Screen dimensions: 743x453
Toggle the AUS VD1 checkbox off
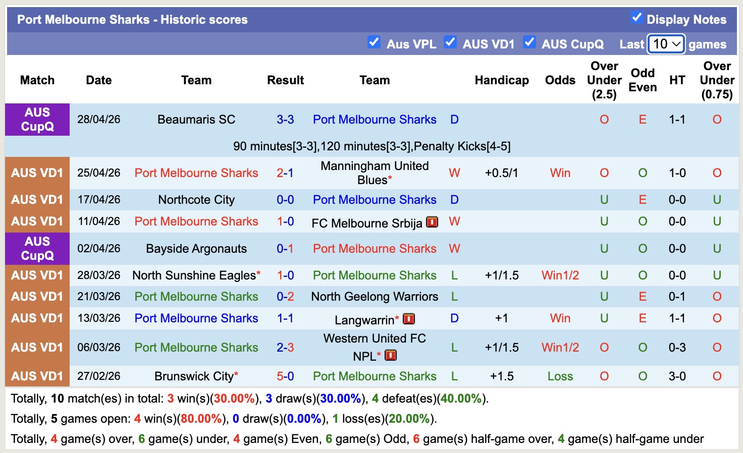coord(450,43)
